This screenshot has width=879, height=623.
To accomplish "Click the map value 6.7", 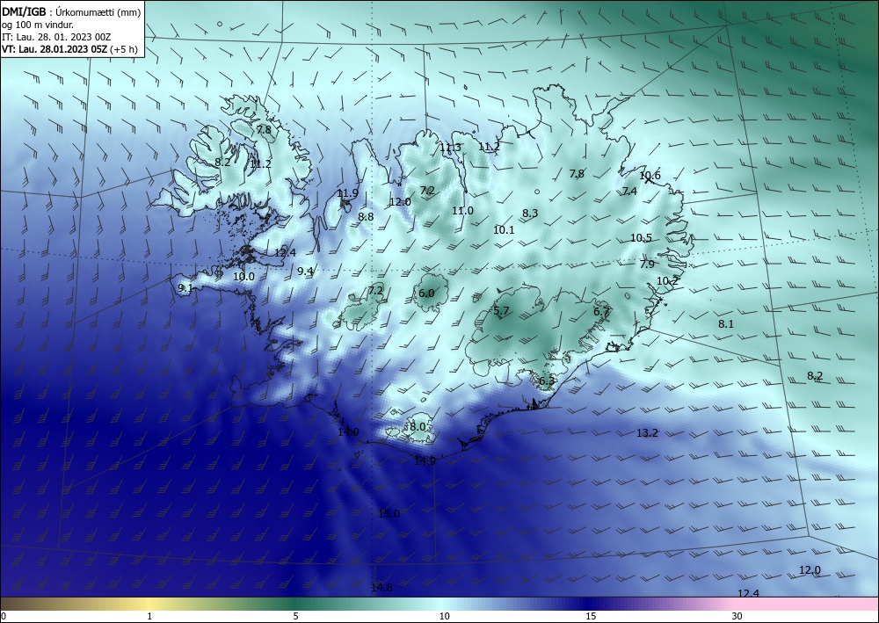I will point(601,311).
